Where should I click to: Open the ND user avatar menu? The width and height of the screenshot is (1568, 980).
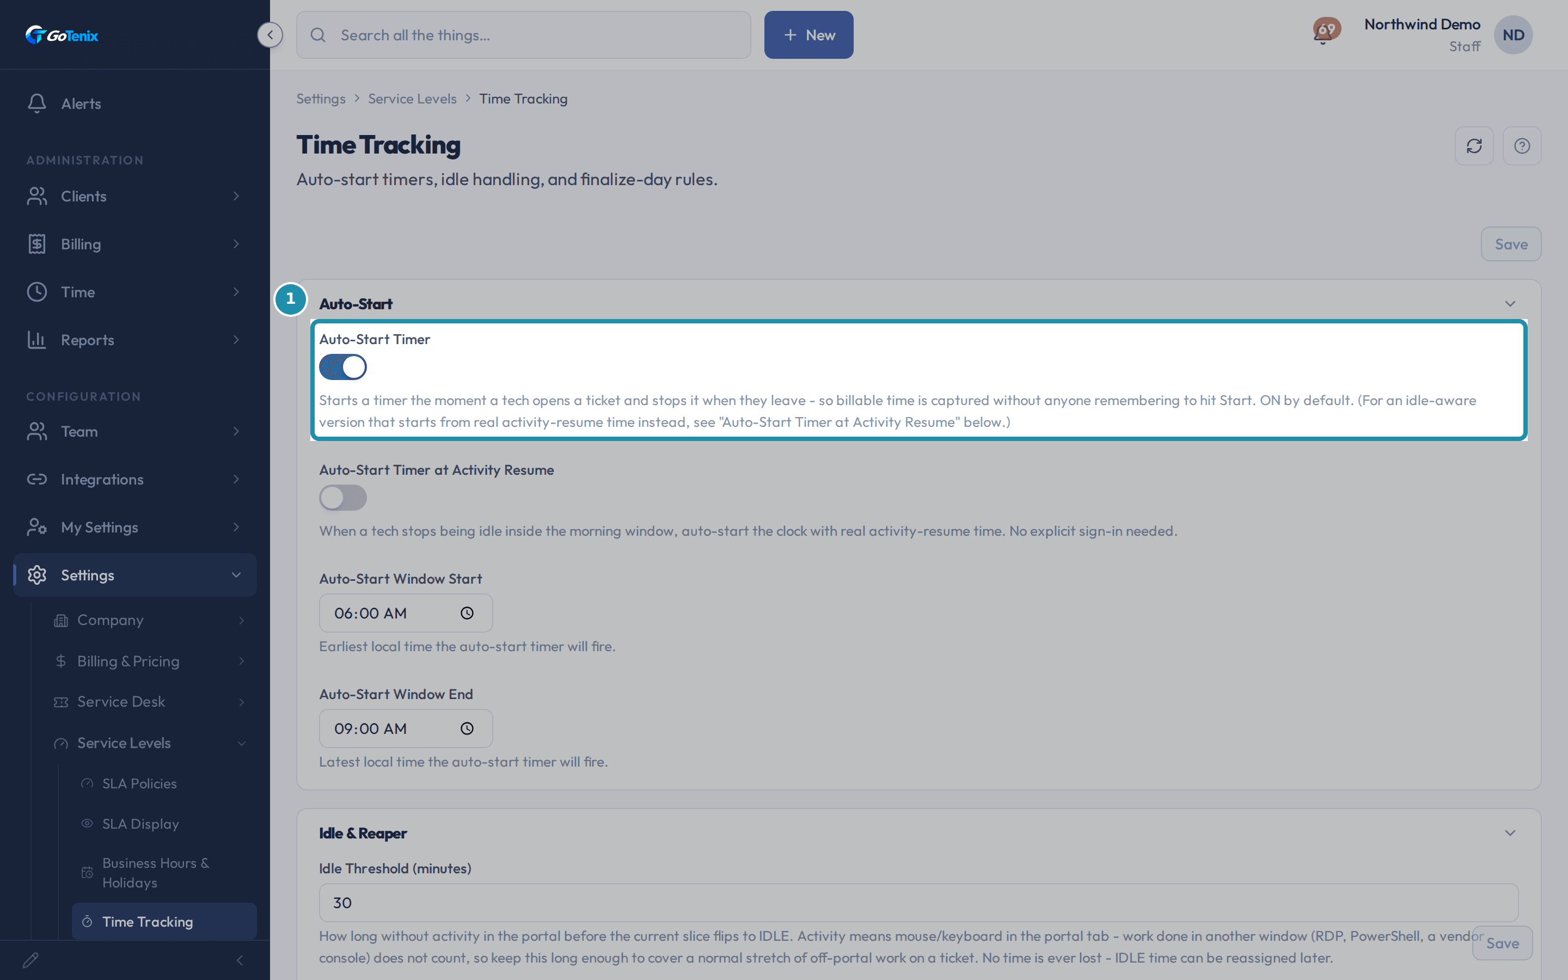[x=1513, y=35]
